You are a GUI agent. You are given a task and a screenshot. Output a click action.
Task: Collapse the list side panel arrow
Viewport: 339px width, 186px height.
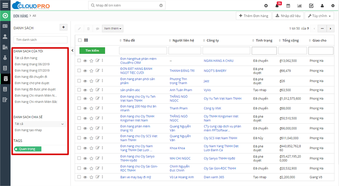coord(72,50)
